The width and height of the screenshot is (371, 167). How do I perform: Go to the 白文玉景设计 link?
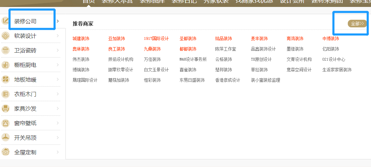(x=156, y=70)
